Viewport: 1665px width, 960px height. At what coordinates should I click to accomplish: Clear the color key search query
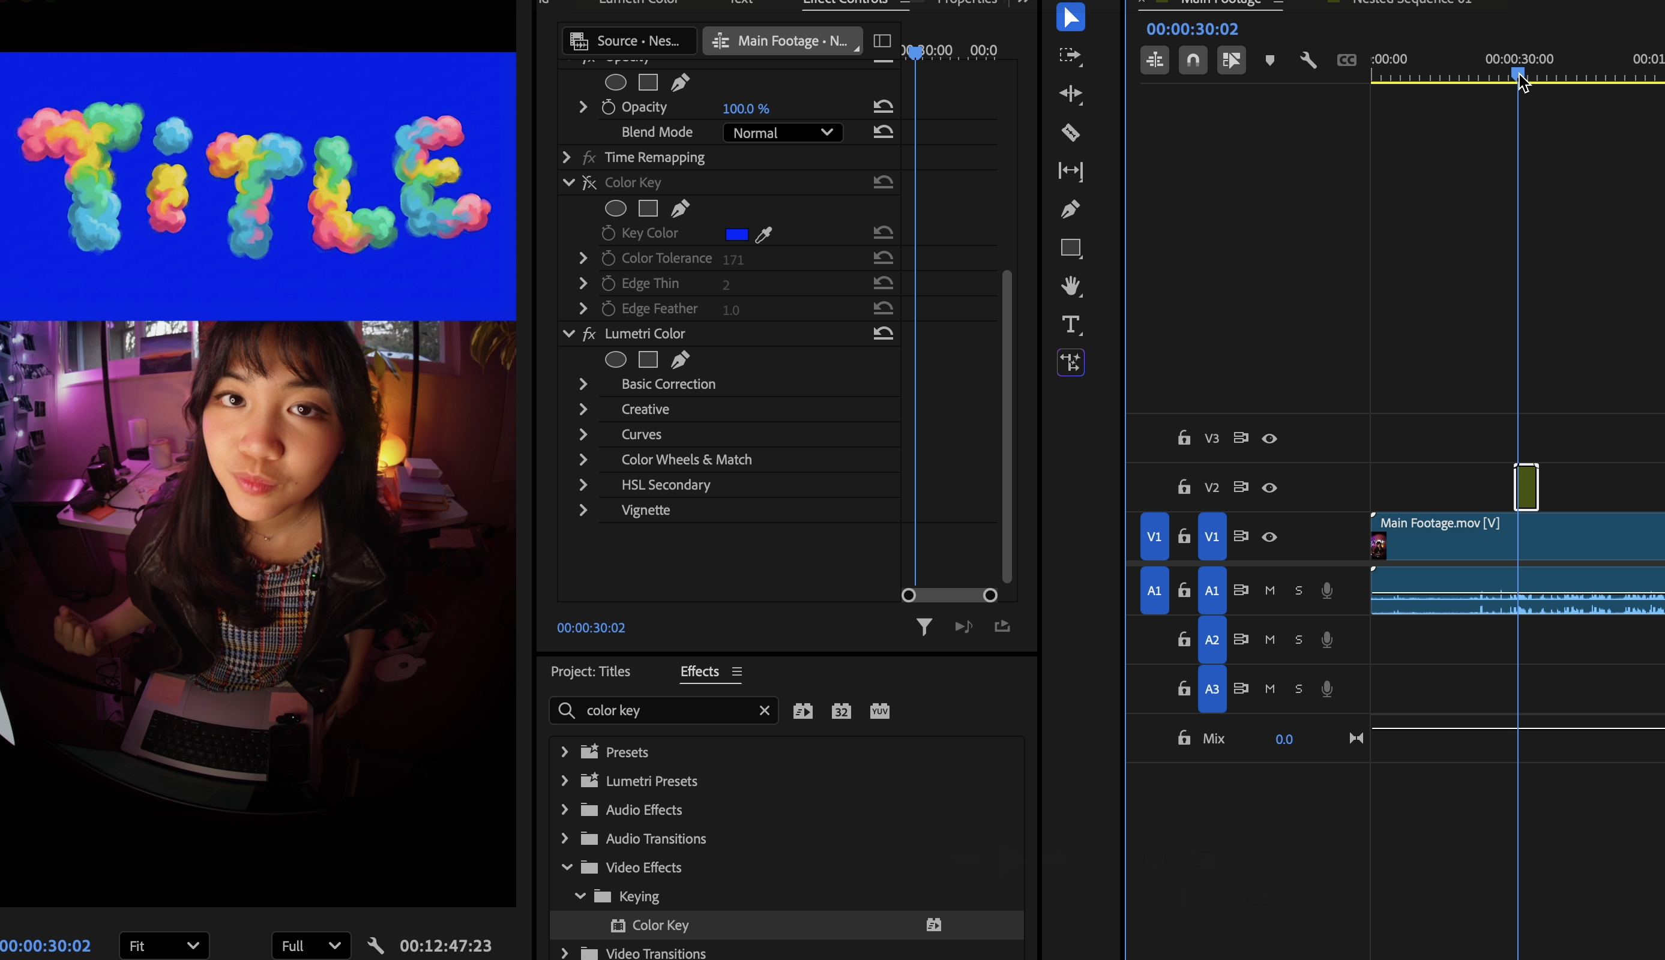(764, 710)
